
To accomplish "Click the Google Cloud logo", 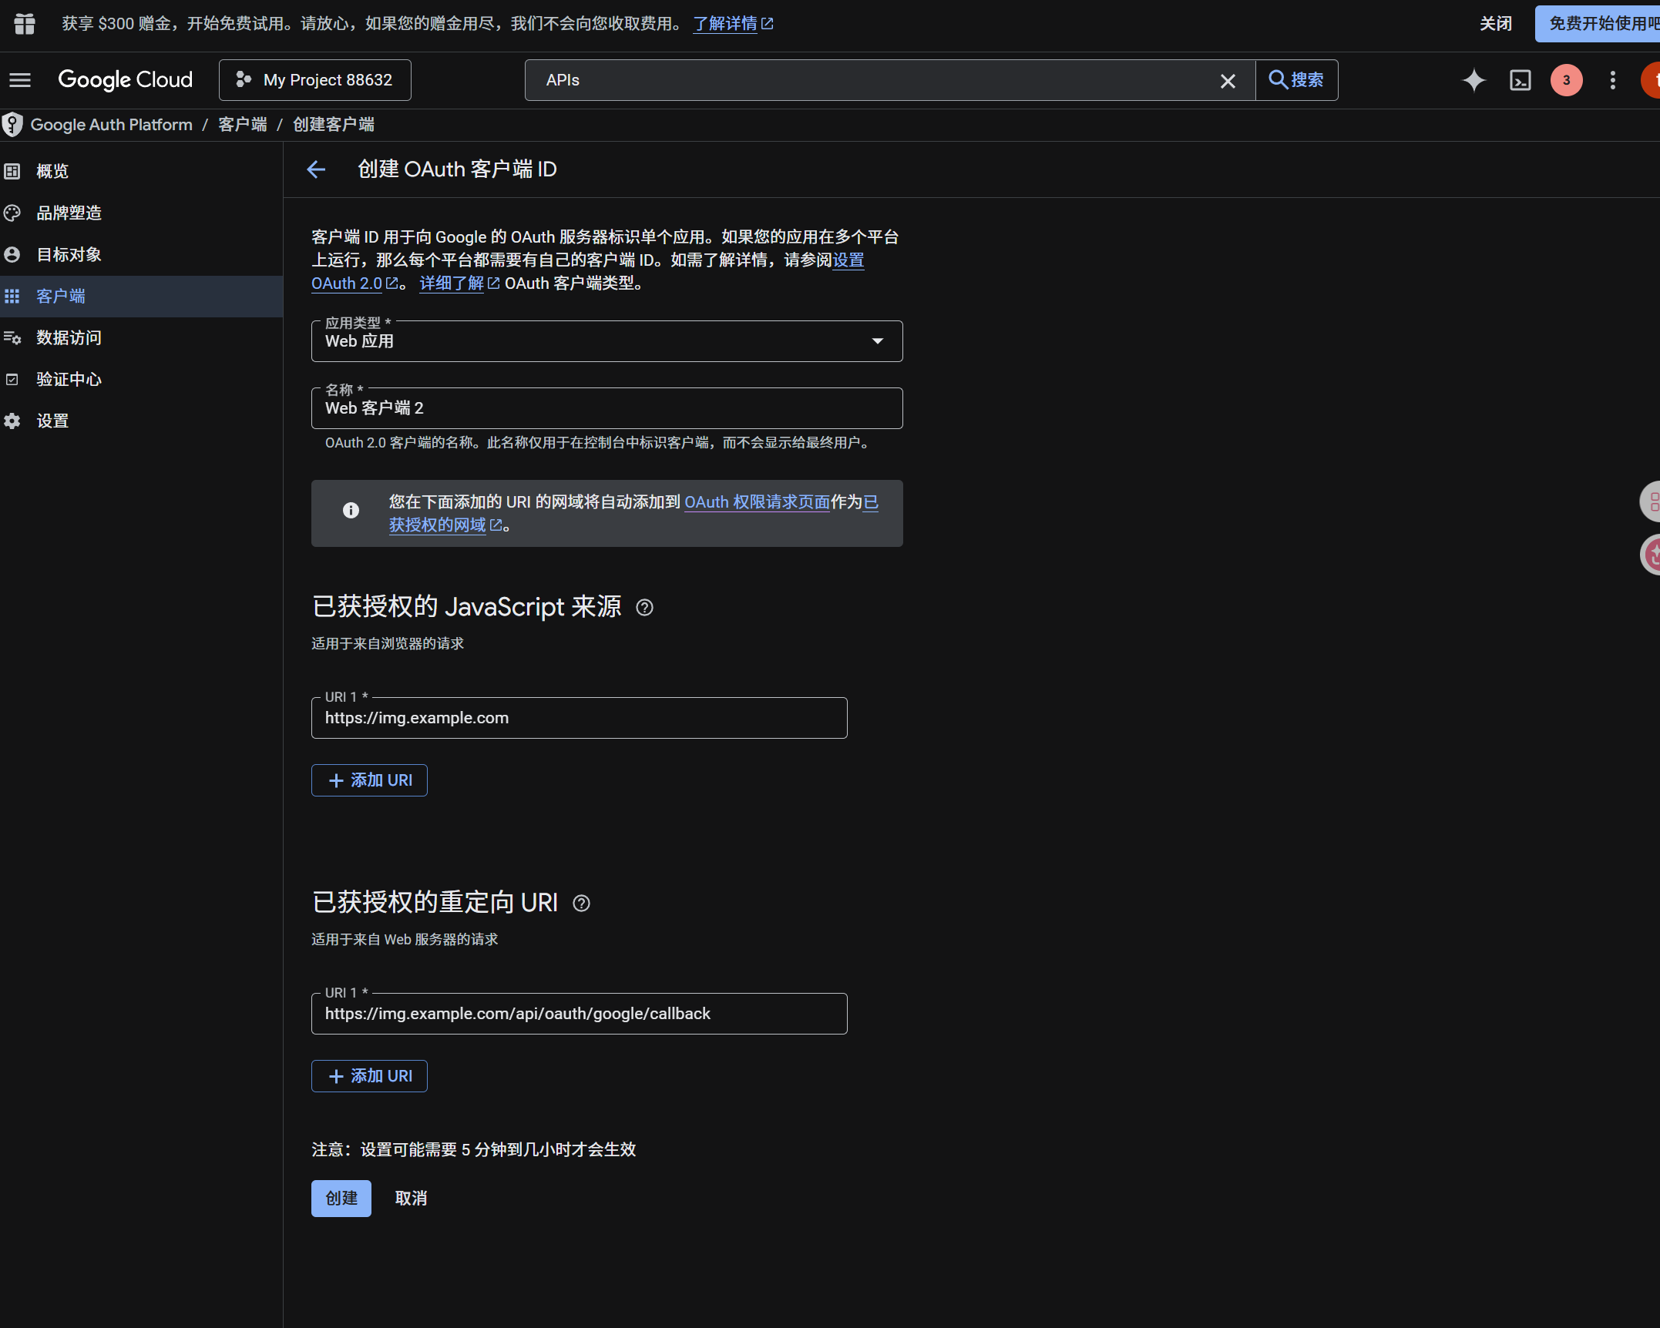I will [126, 80].
